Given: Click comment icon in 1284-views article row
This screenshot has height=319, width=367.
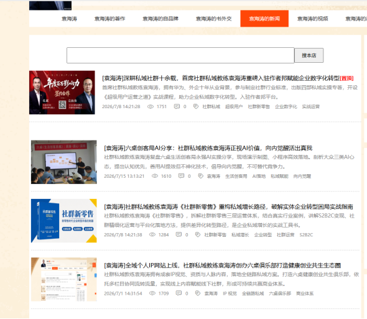Looking at the screenshot, I should 179,234.
